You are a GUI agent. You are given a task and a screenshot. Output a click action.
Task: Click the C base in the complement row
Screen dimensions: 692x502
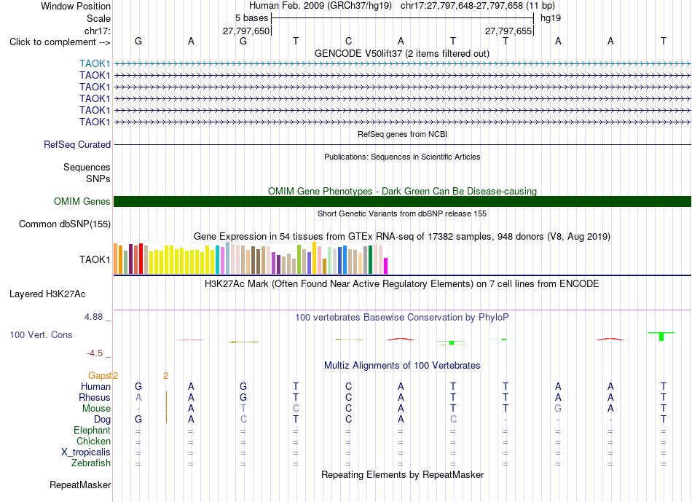coord(348,41)
